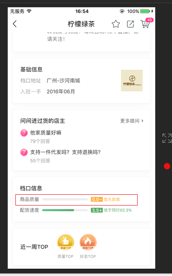
Task: Tap the 0.0 商品质量 score badge
Action: (x=97, y=199)
